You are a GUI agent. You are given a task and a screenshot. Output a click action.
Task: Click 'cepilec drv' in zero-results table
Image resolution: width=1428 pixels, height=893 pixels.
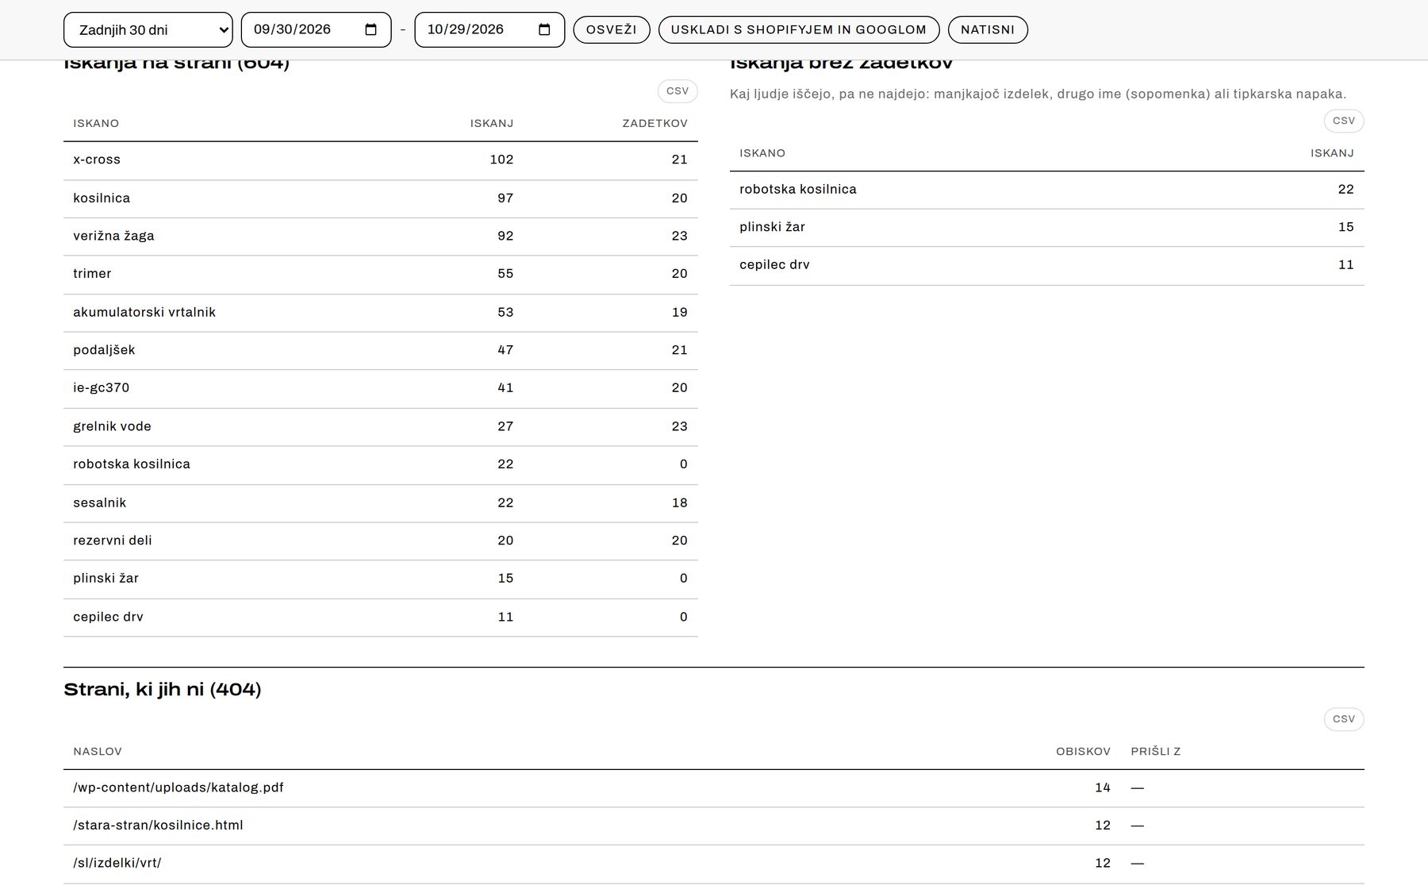point(774,265)
